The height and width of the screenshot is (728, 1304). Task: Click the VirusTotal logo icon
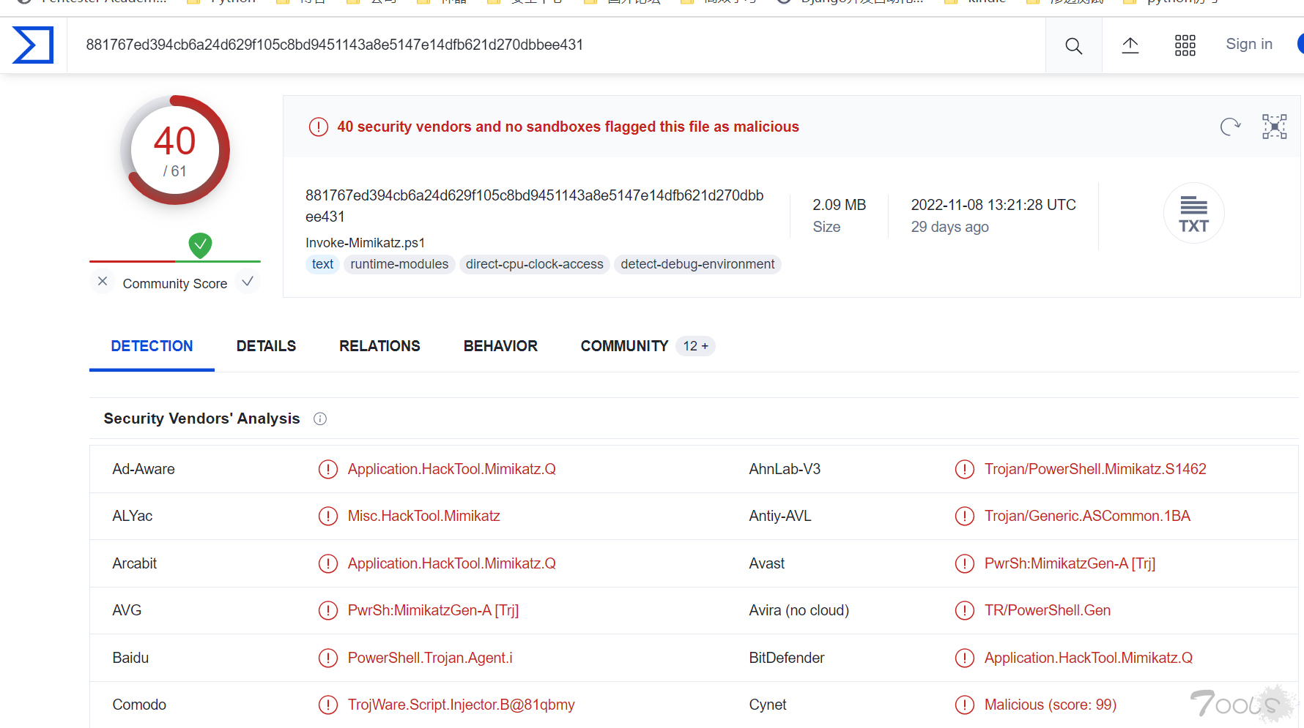(x=33, y=45)
